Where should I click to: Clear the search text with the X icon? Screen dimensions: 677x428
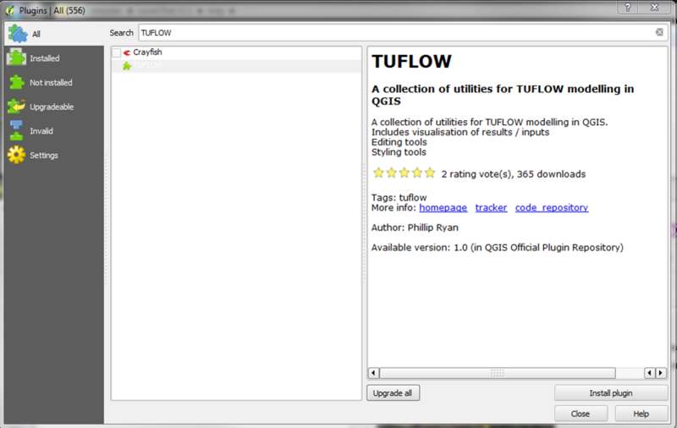click(659, 32)
